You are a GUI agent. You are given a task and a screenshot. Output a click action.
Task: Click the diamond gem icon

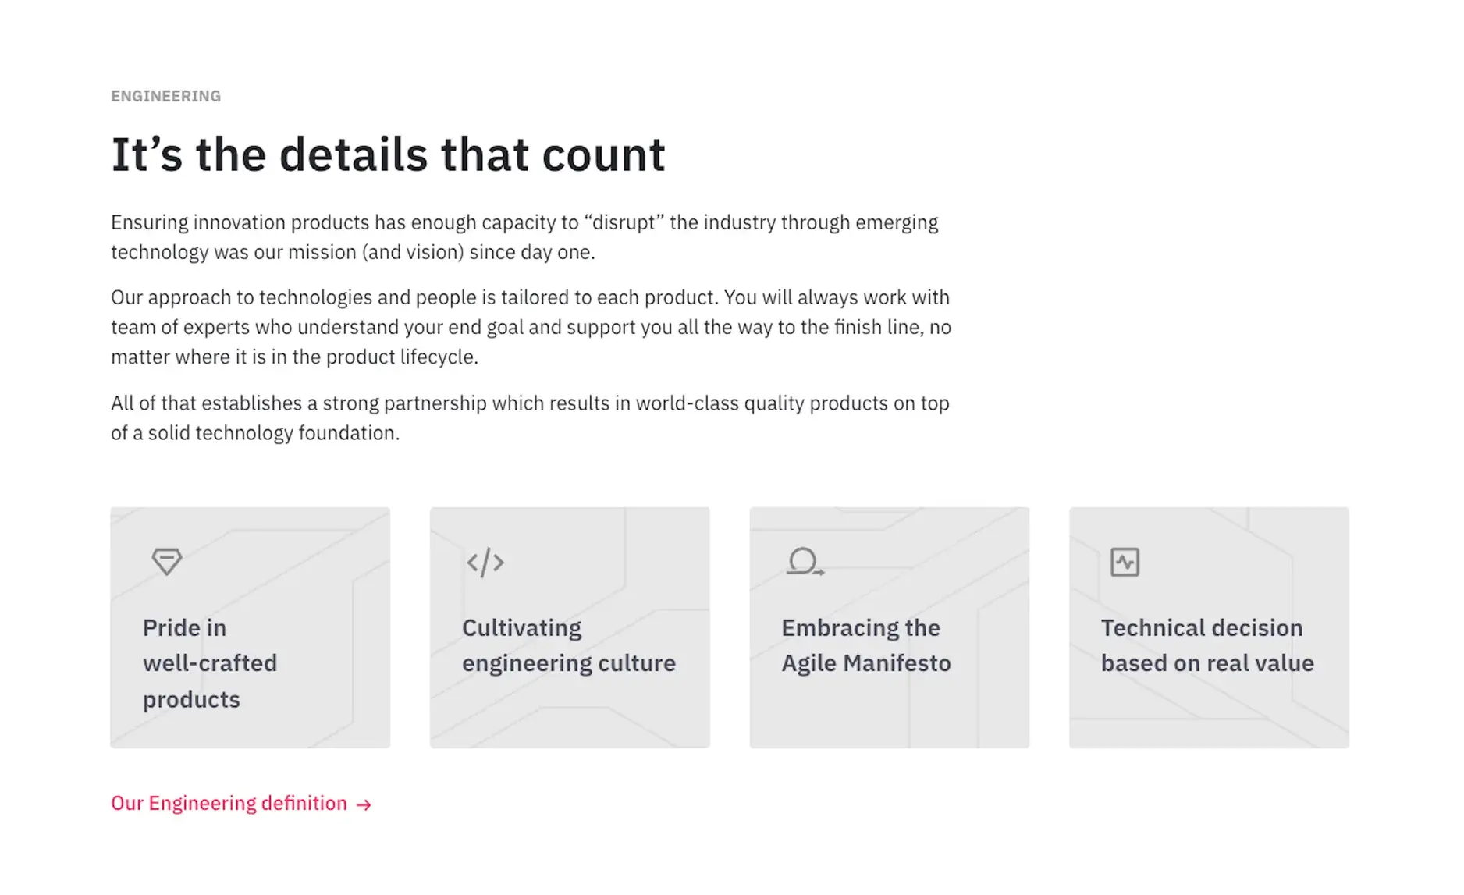pyautogui.click(x=166, y=562)
